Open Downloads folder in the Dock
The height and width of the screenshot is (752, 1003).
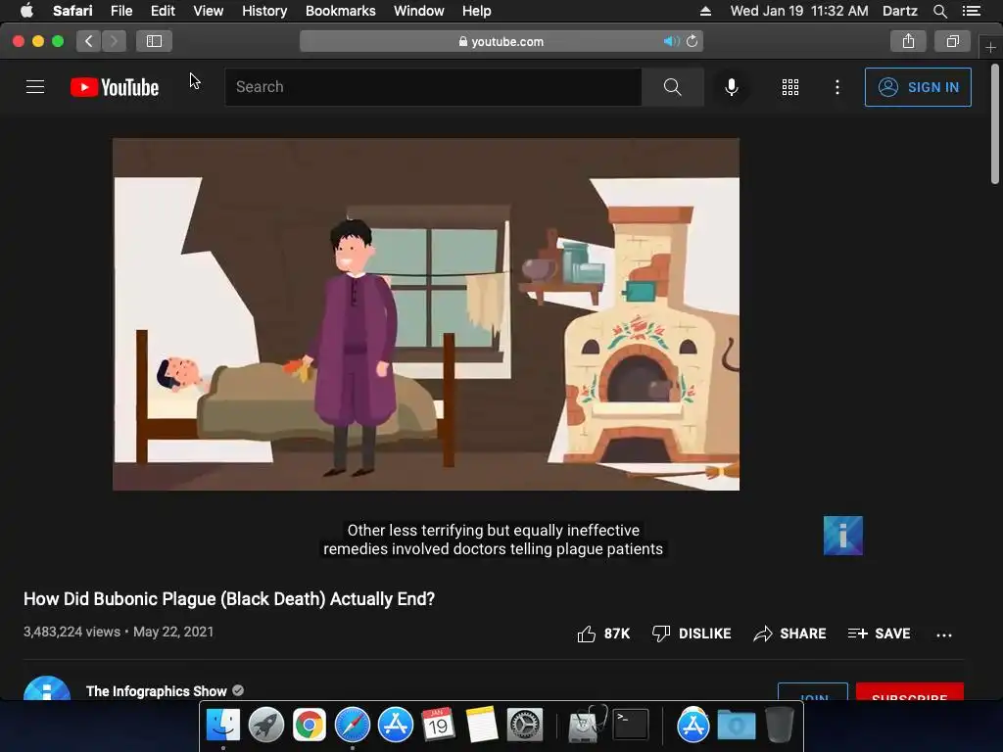737,726
